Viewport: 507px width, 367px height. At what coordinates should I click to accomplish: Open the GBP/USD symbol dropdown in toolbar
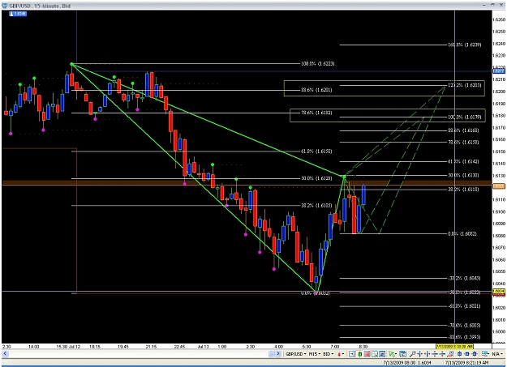pyautogui.click(x=296, y=354)
